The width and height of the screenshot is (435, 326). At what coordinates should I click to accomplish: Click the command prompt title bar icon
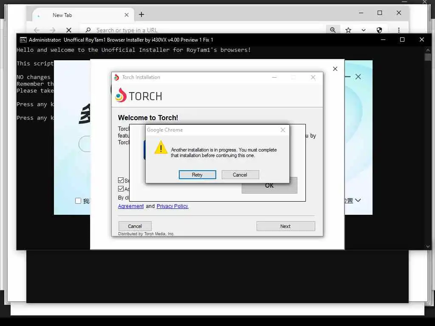(23, 40)
